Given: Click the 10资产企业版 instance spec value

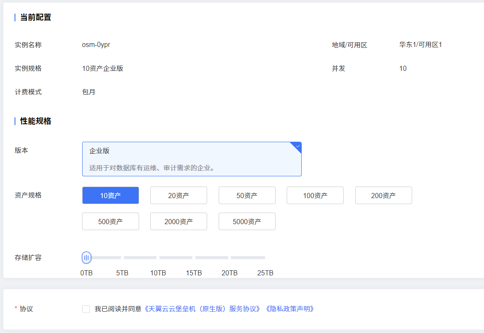Looking at the screenshot, I should click(103, 68).
